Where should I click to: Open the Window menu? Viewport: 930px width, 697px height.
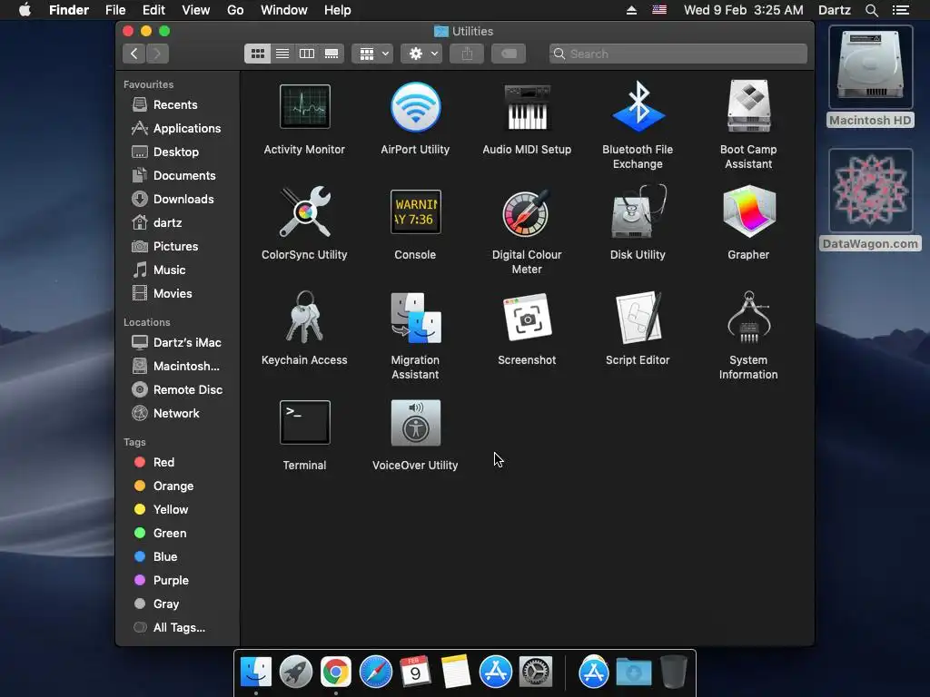(284, 10)
